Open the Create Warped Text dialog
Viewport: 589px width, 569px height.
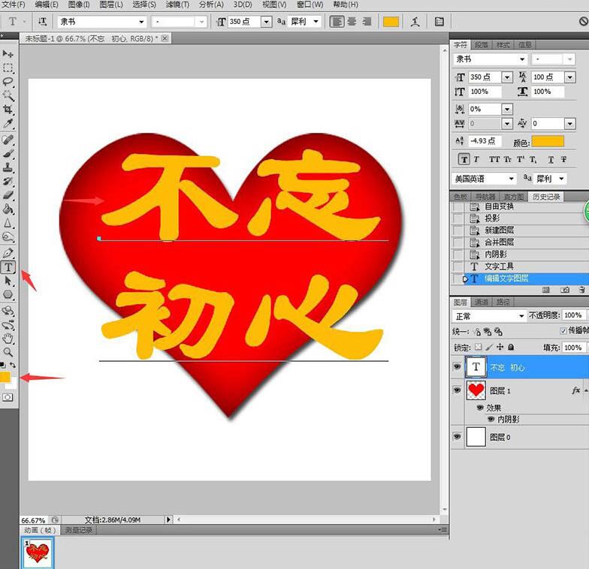415,22
